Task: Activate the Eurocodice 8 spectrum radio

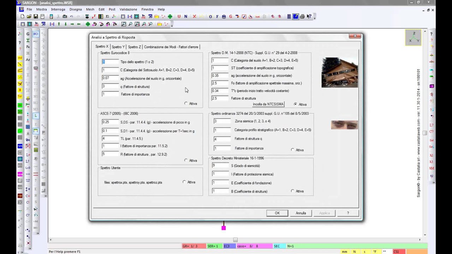Action: (x=186, y=103)
